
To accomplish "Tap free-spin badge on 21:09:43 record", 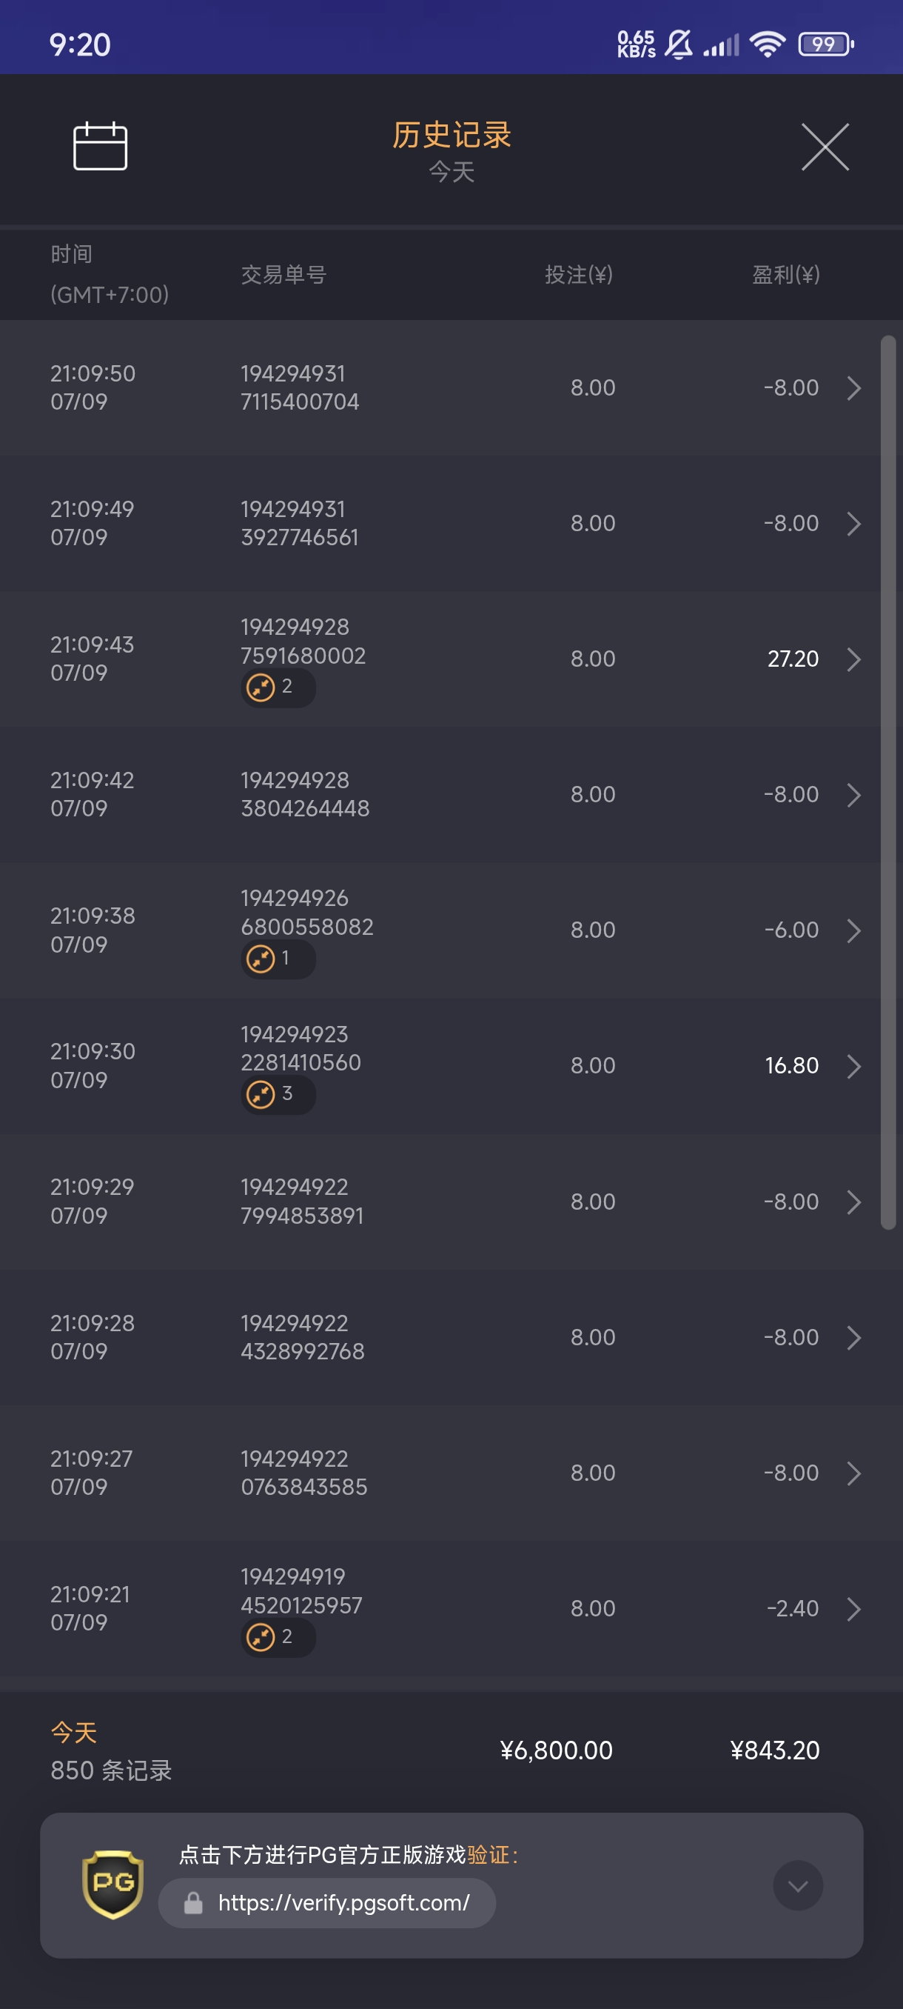I will (x=278, y=687).
